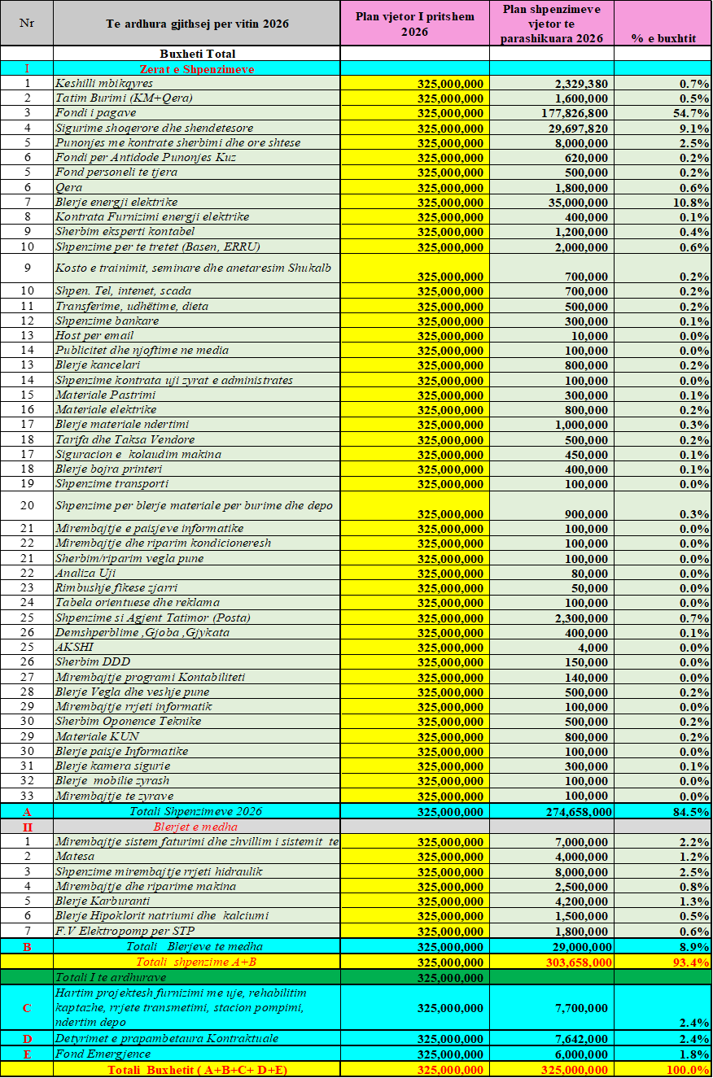Click the 'Nr' column header cell
This screenshot has width=713, height=1078.
coord(26,23)
